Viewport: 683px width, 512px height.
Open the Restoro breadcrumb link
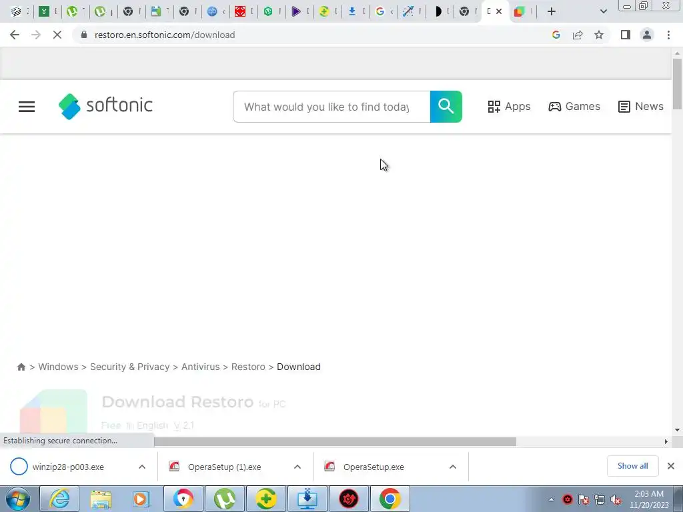[248, 367]
